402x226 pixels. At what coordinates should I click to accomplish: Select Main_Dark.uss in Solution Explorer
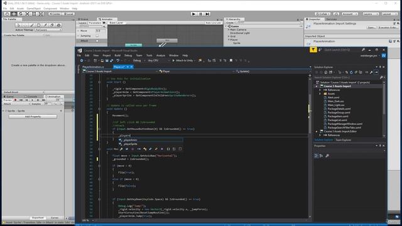pos(335,101)
